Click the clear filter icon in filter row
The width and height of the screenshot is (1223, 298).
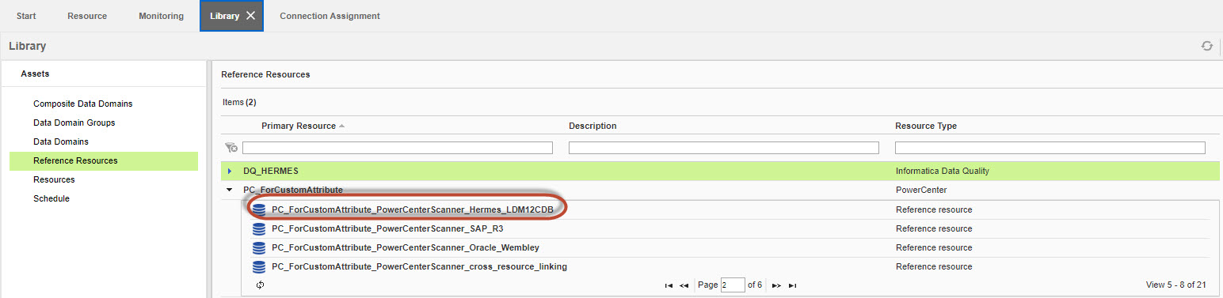231,148
